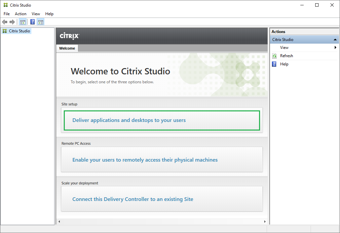Screen dimensions: 340x233
Task: Click the Citrix Studio icon in the tree
Action: coord(4,31)
